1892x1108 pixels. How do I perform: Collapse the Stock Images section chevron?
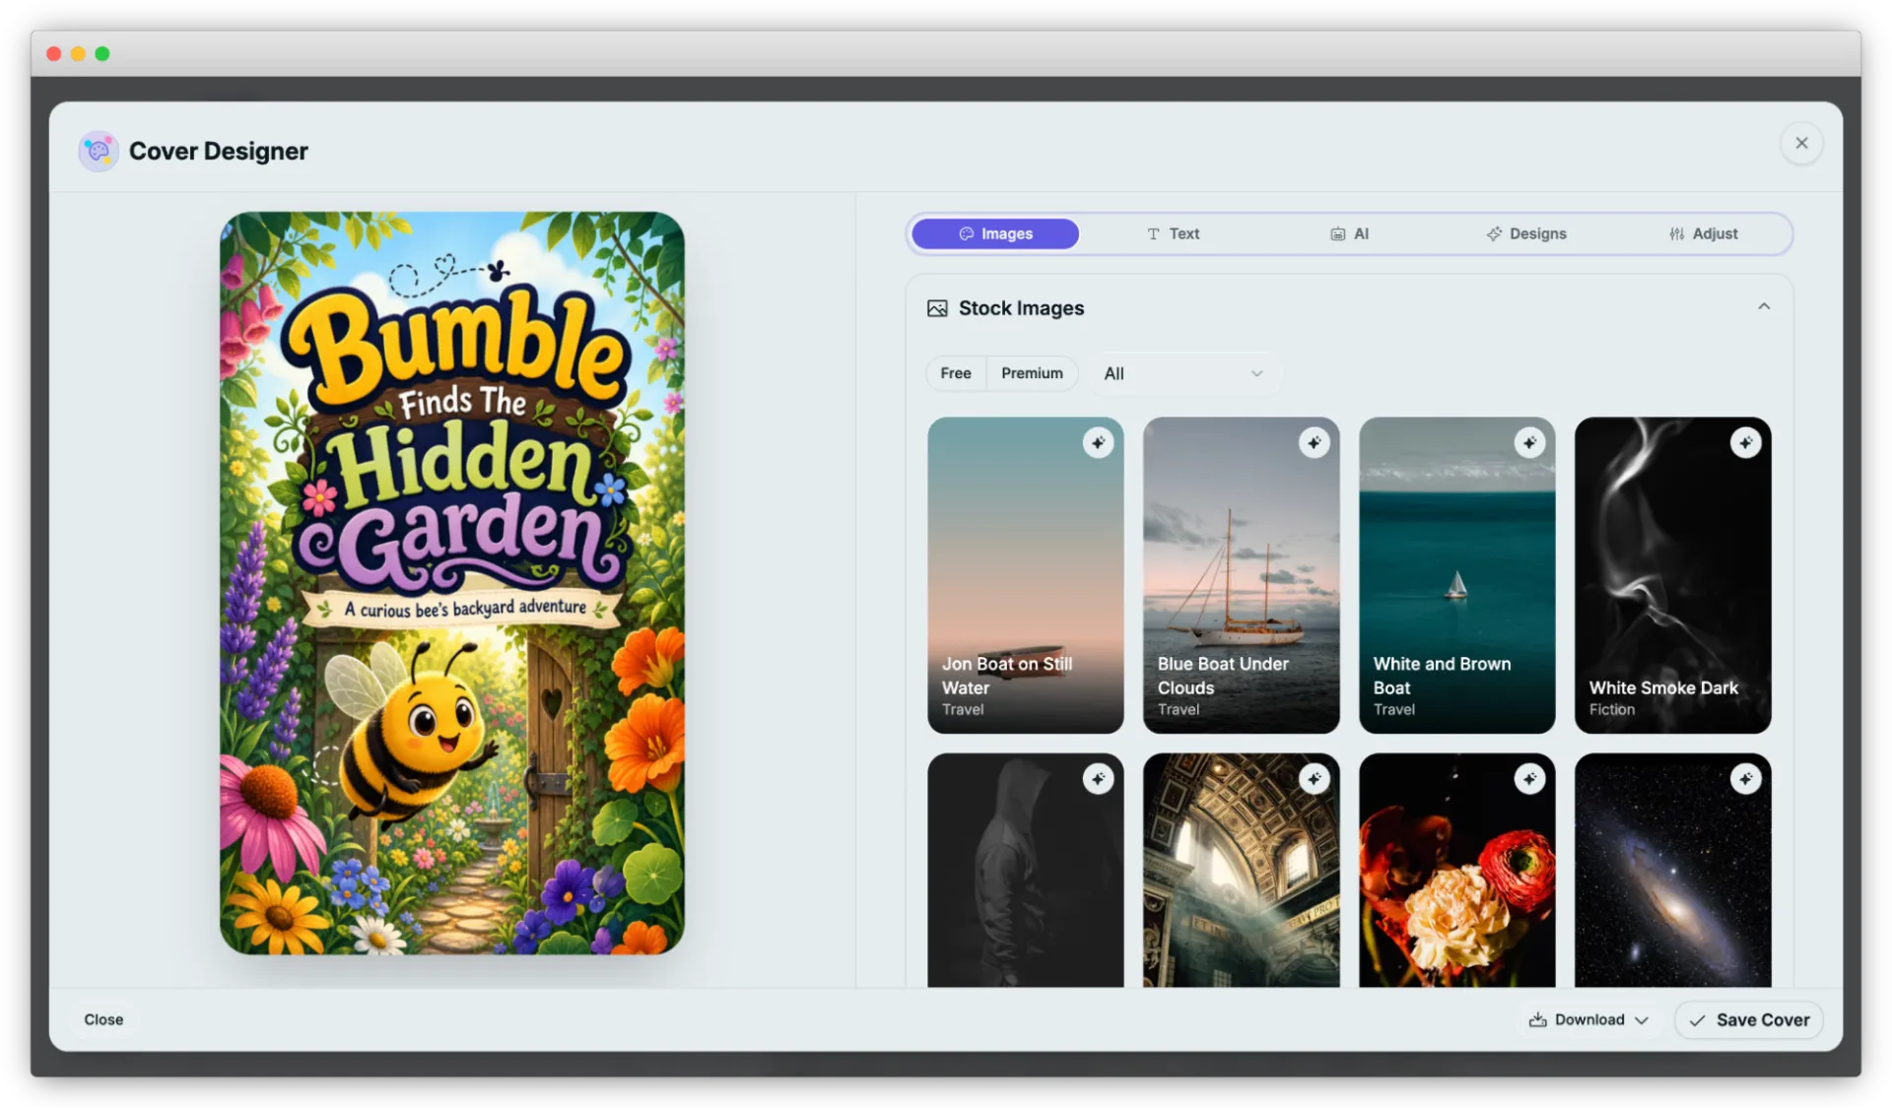coord(1764,307)
